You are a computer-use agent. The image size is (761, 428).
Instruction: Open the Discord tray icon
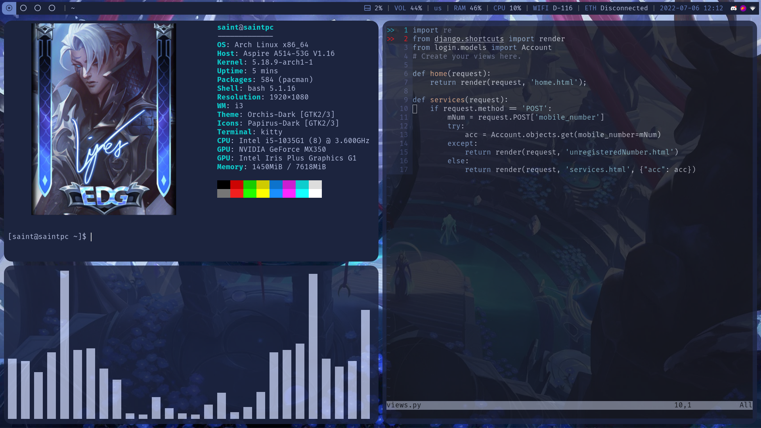[734, 8]
